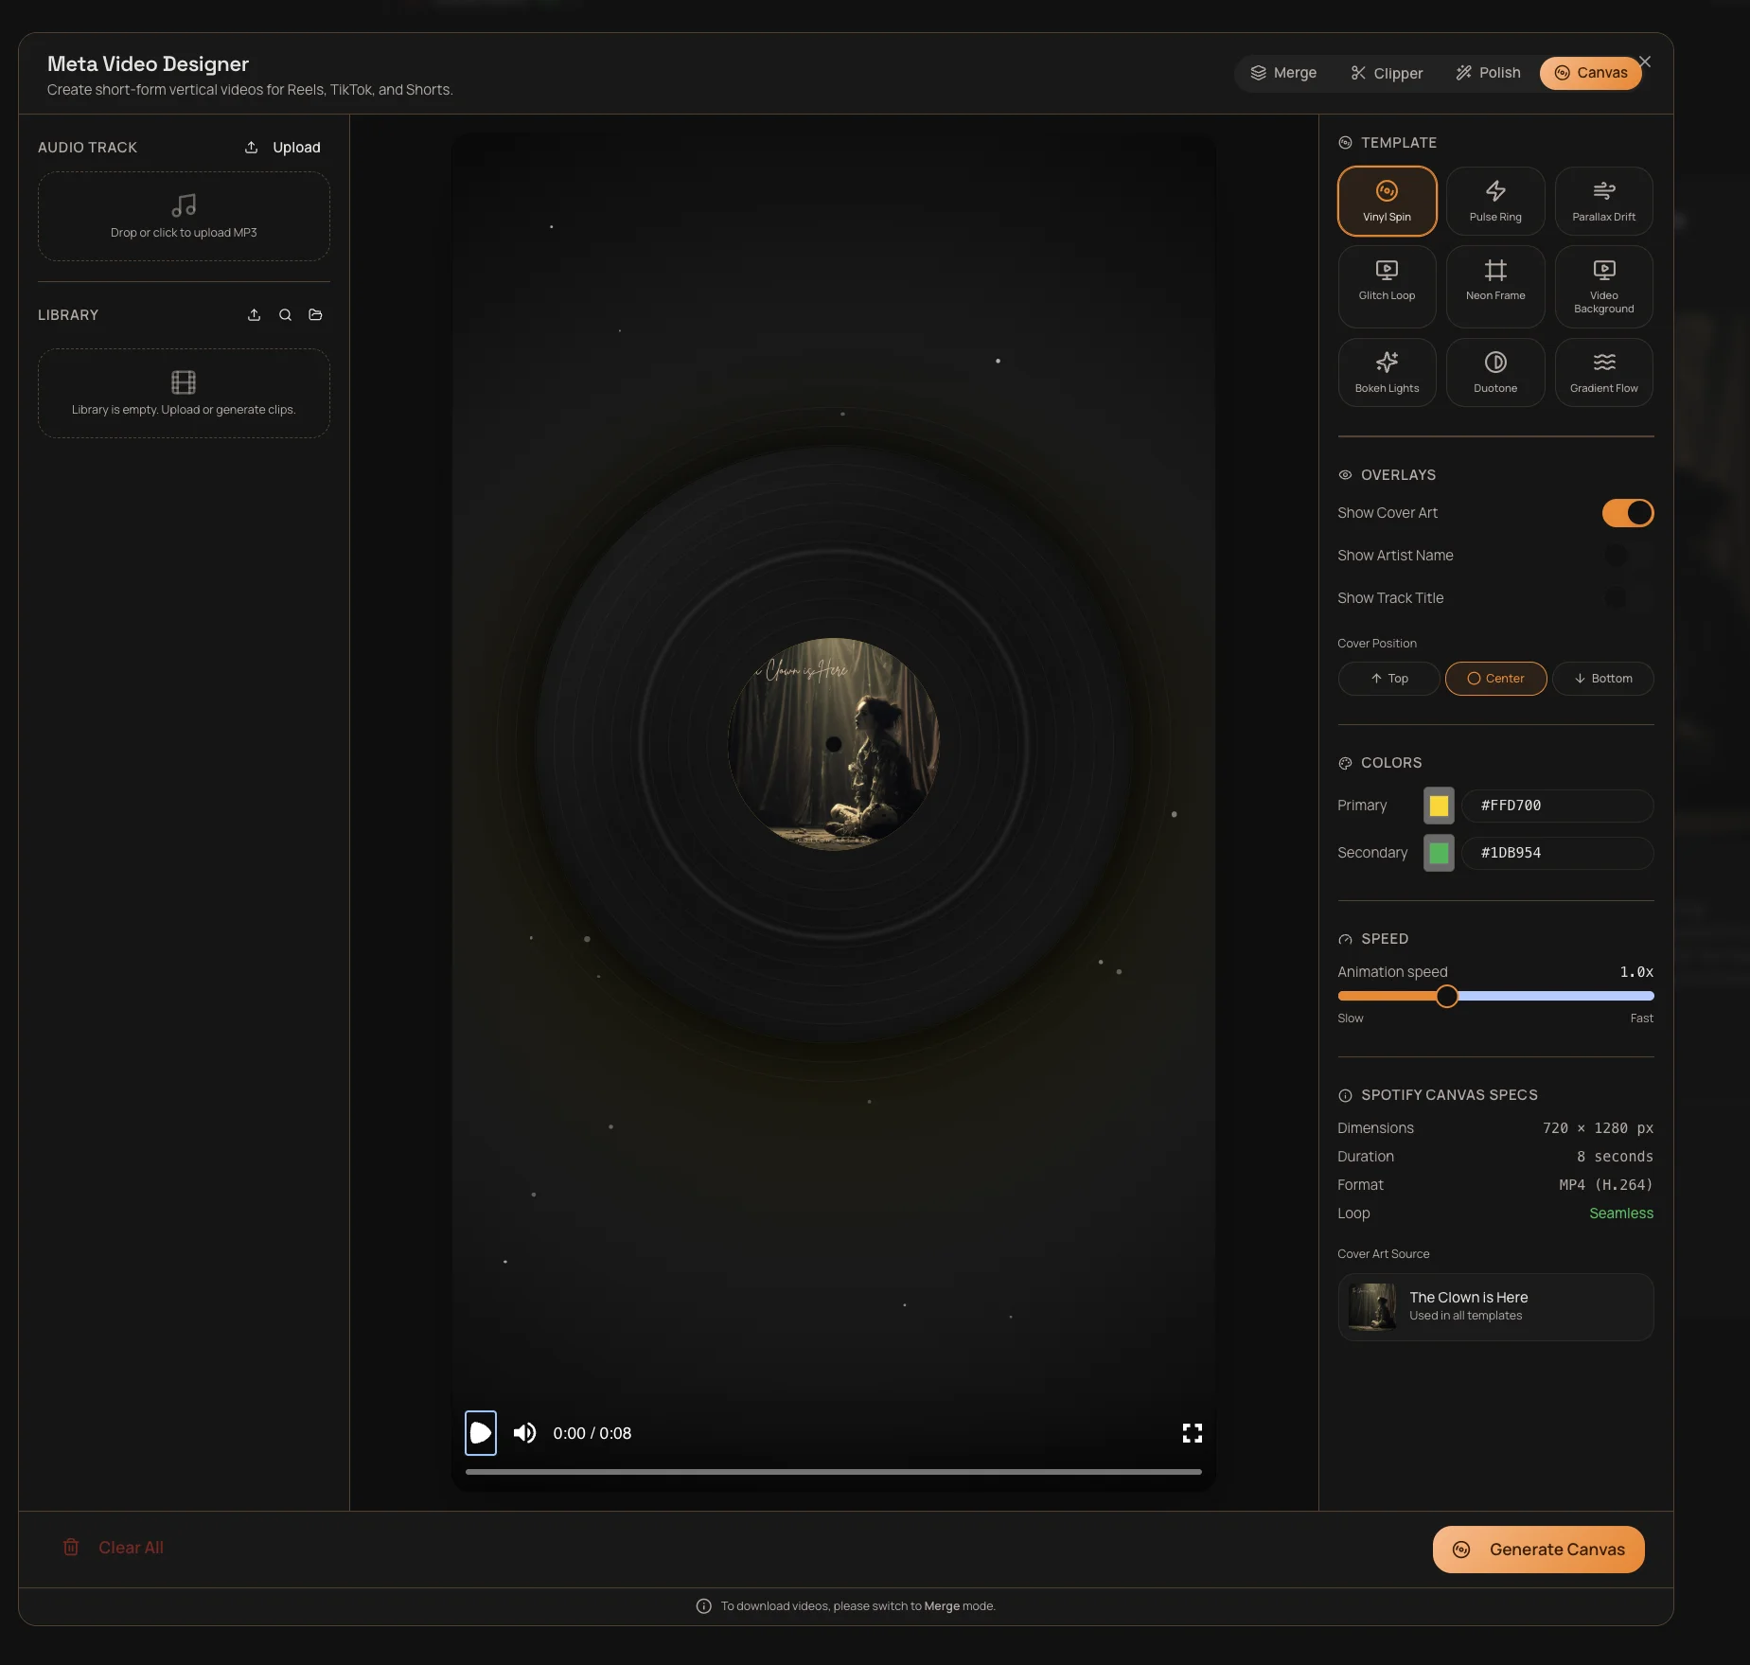
Task: Click the Generate Canvas button
Action: point(1539,1550)
